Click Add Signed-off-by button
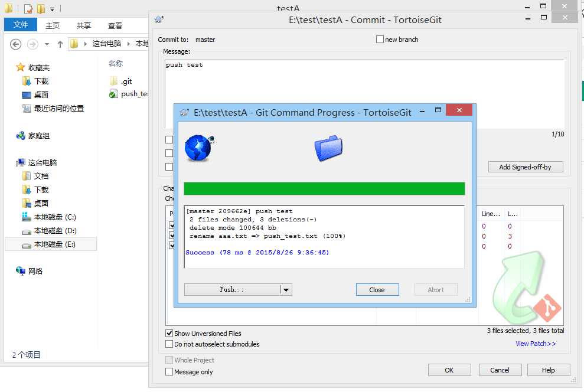The image size is (584, 392). click(x=525, y=166)
